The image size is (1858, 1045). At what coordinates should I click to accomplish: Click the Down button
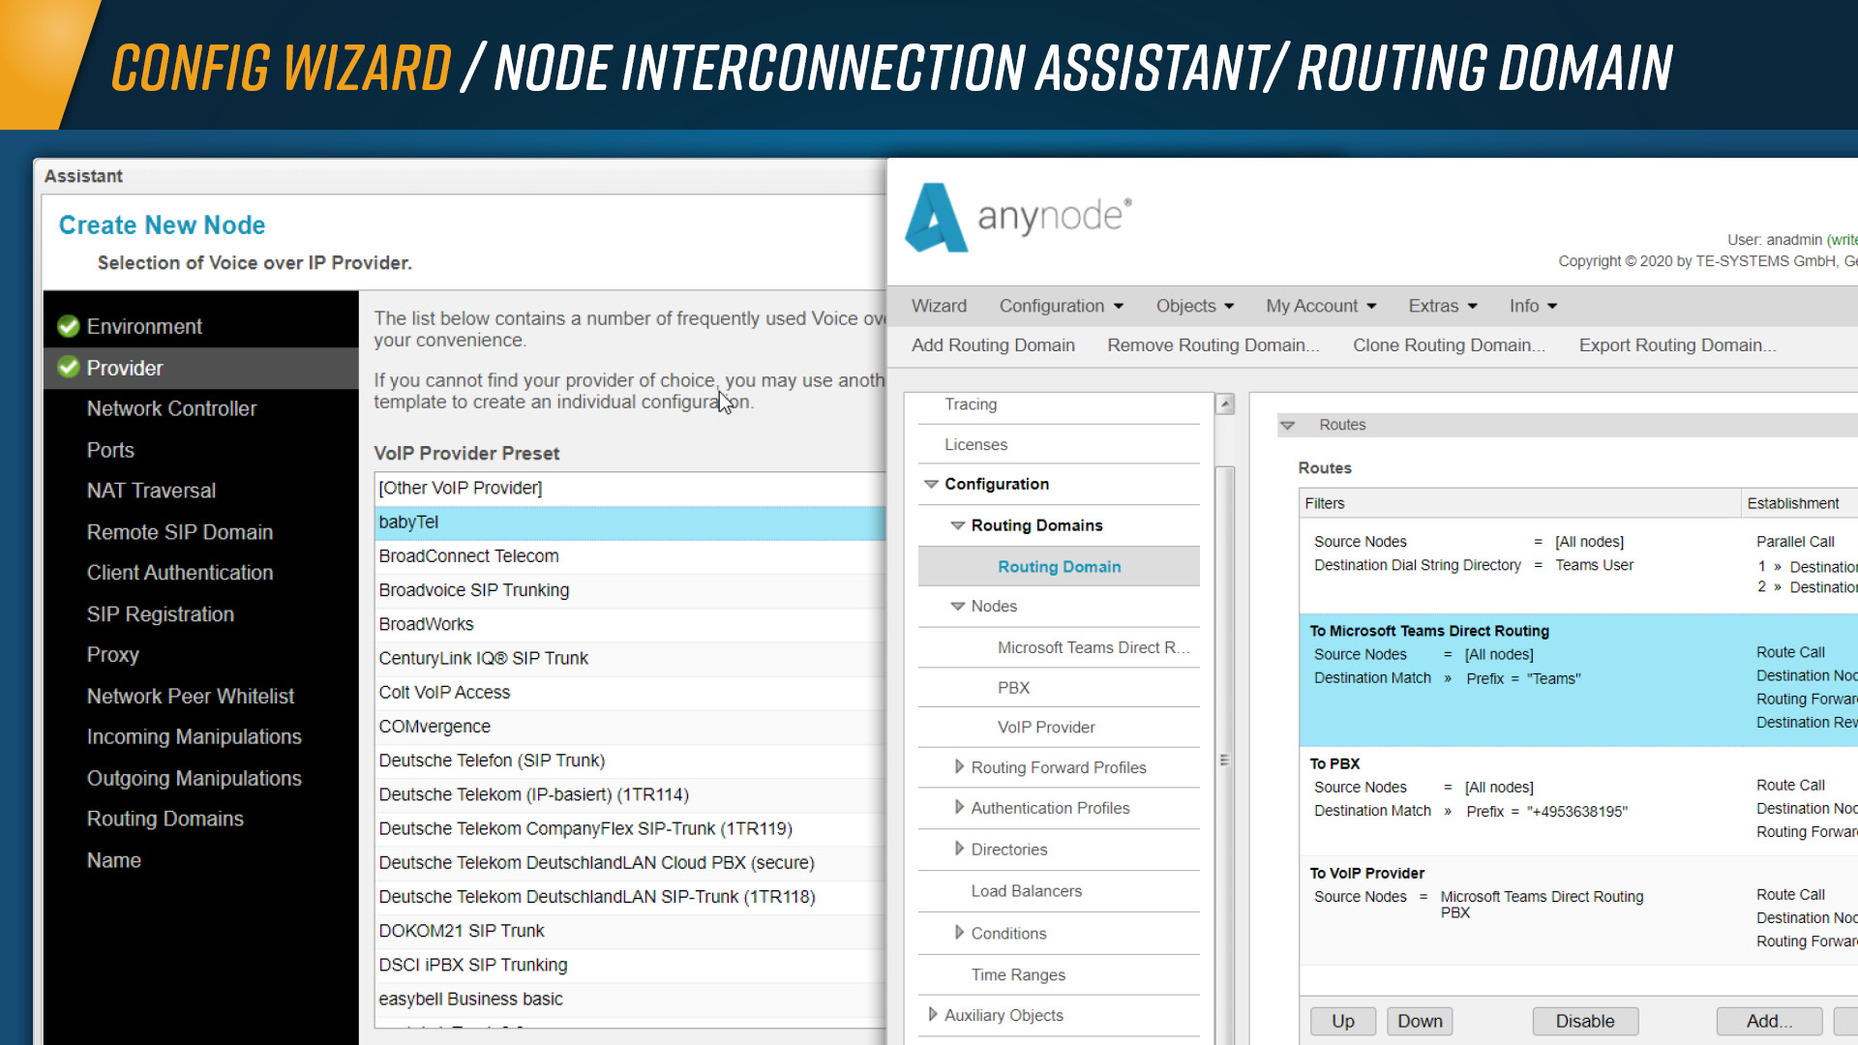(1420, 1021)
